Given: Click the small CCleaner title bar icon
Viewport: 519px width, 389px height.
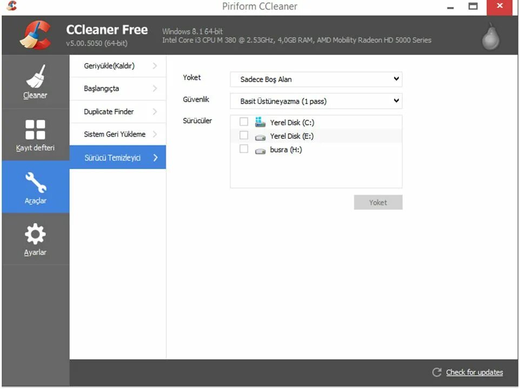Looking at the screenshot, I should tap(11, 5).
